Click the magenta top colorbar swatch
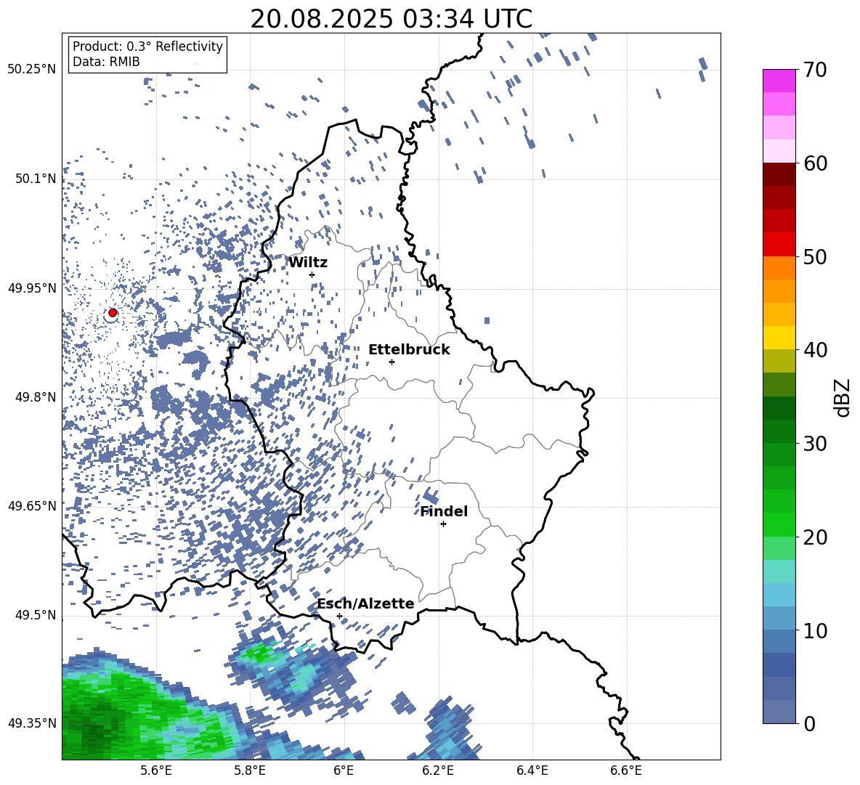This screenshot has height=785, width=860. coord(779,81)
